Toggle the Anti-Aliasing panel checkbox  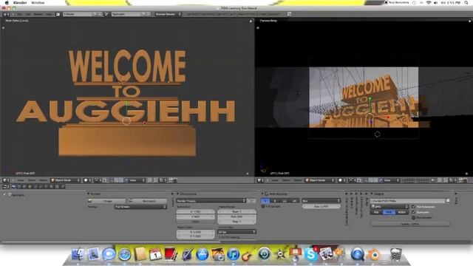pyautogui.click(x=266, y=194)
